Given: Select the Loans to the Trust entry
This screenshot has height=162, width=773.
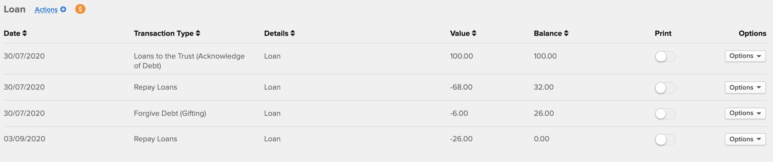Looking at the screenshot, I should 189,61.
